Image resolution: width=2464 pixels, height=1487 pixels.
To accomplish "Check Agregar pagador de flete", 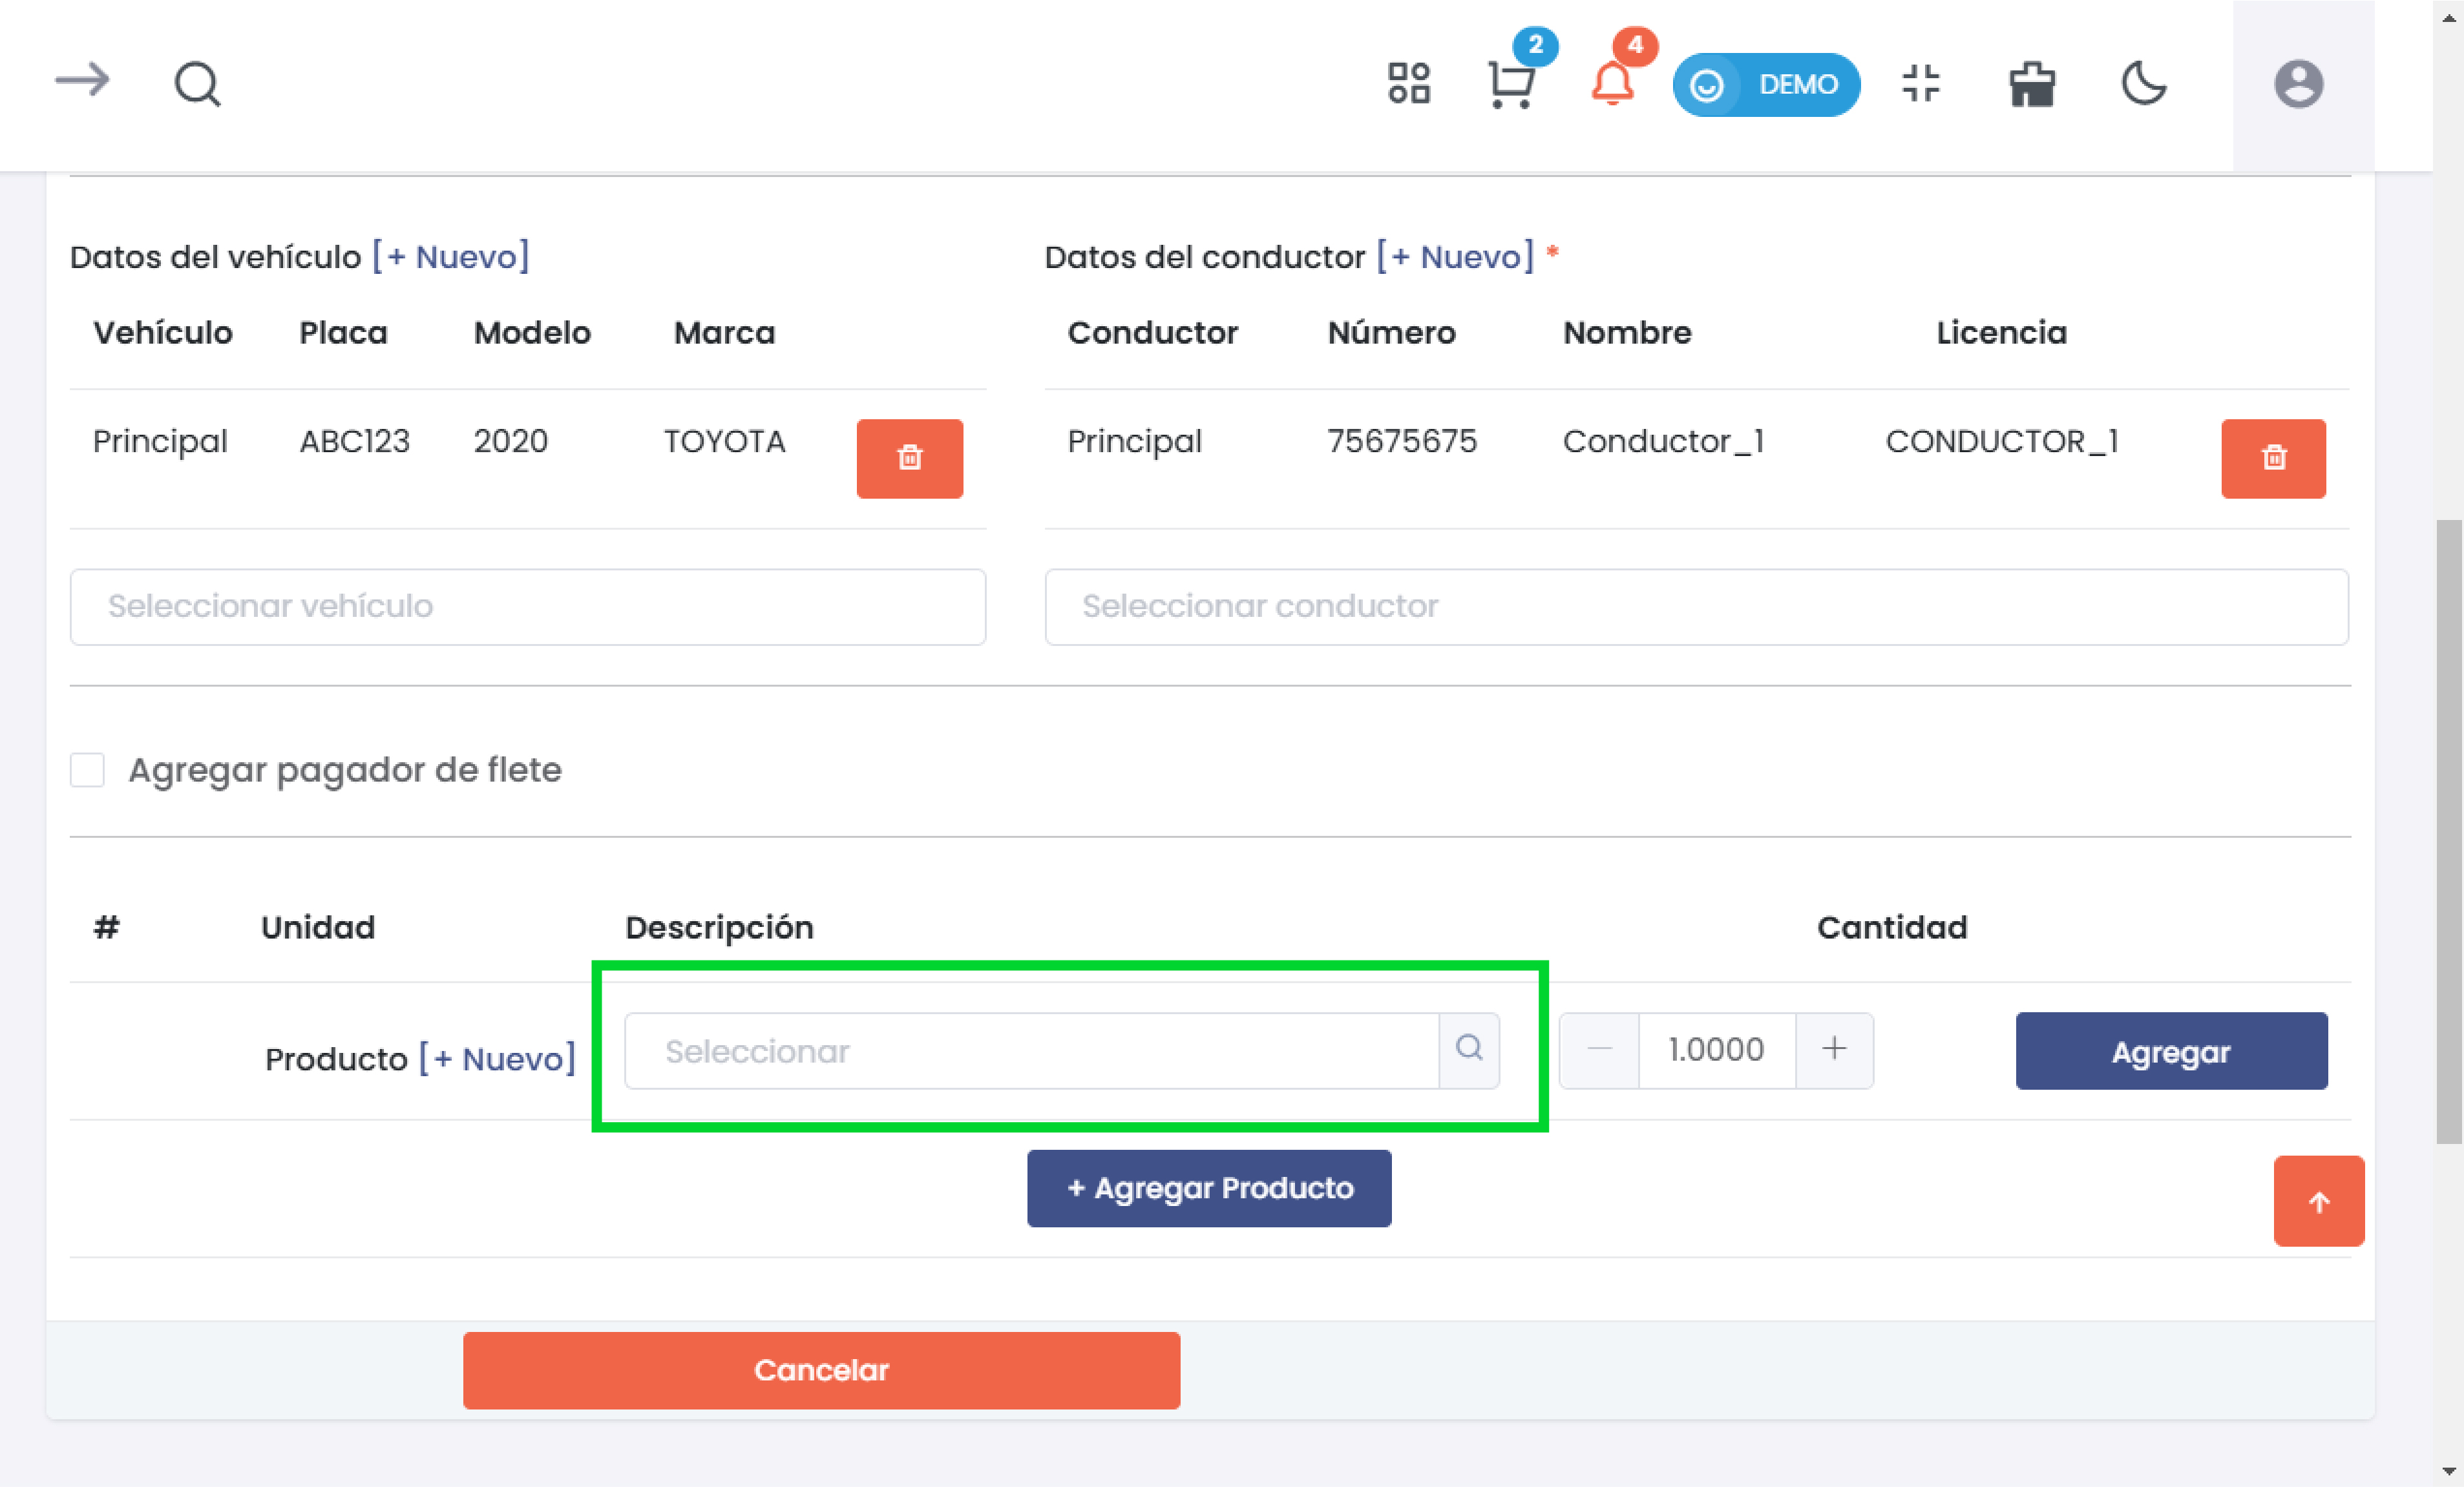I will pos(88,771).
